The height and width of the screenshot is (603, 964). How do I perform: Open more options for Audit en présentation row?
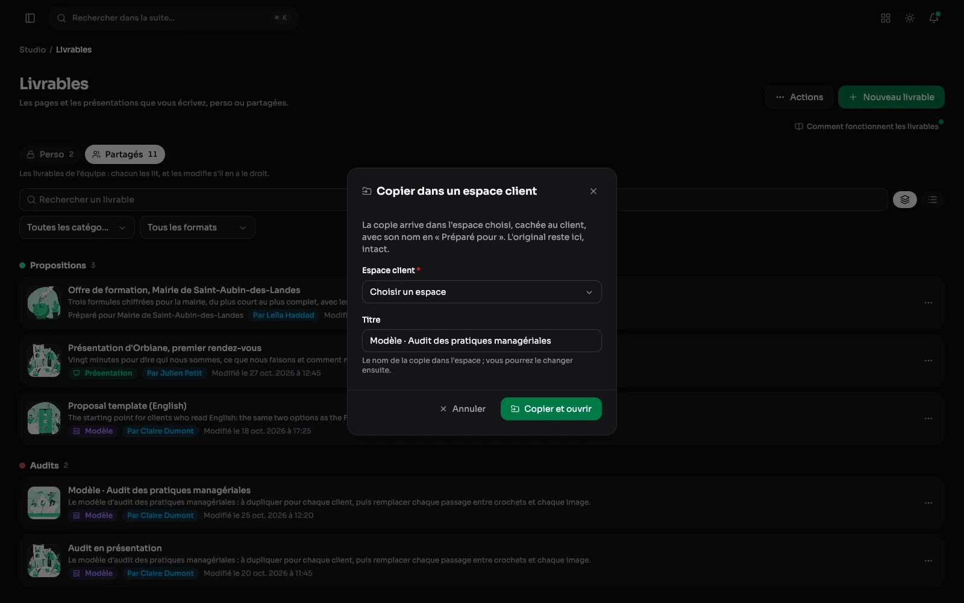pyautogui.click(x=928, y=561)
